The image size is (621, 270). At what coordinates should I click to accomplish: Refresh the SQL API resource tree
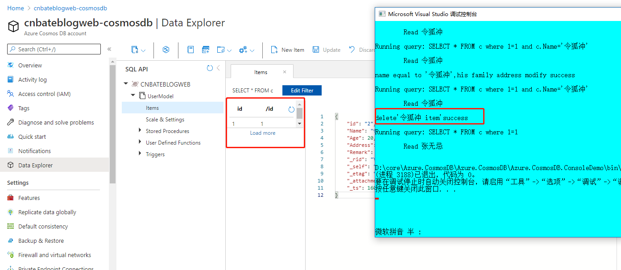point(210,68)
